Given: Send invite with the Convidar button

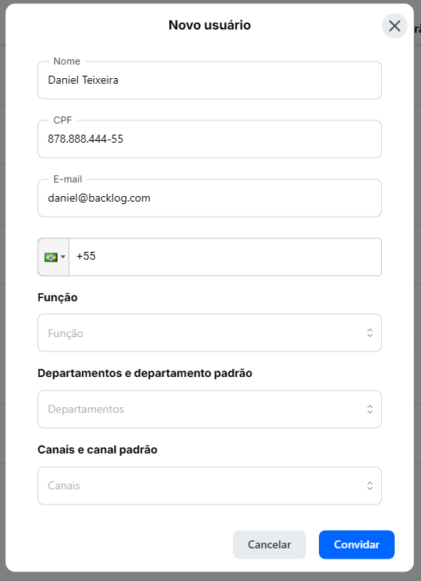Looking at the screenshot, I should point(356,544).
